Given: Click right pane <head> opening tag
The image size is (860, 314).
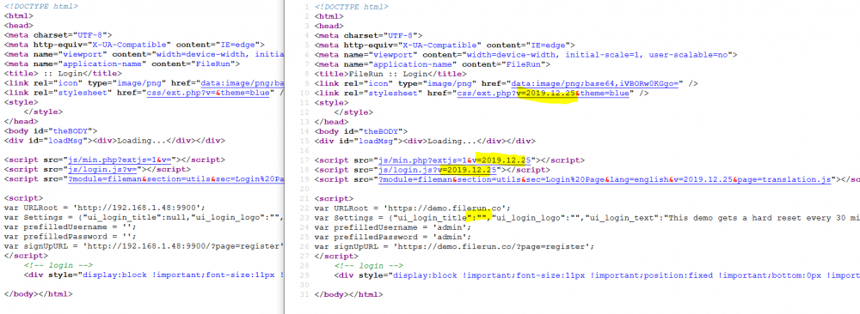Looking at the screenshot, I should point(329,26).
